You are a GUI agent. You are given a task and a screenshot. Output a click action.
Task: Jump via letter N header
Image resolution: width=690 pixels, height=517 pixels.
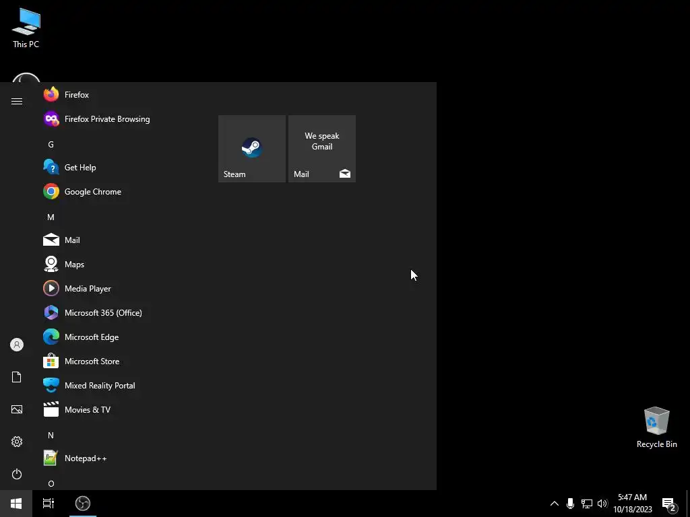[x=51, y=436]
